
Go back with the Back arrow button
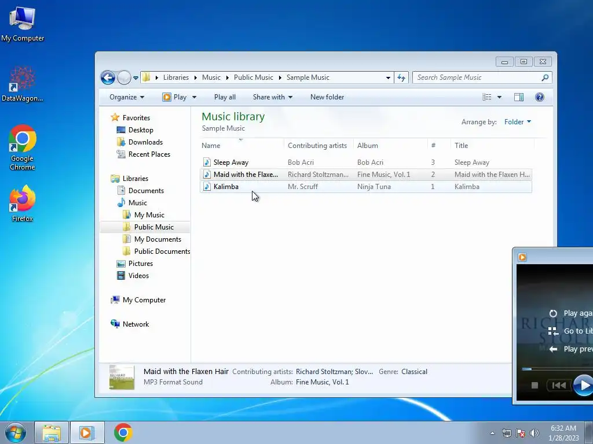[x=108, y=78]
